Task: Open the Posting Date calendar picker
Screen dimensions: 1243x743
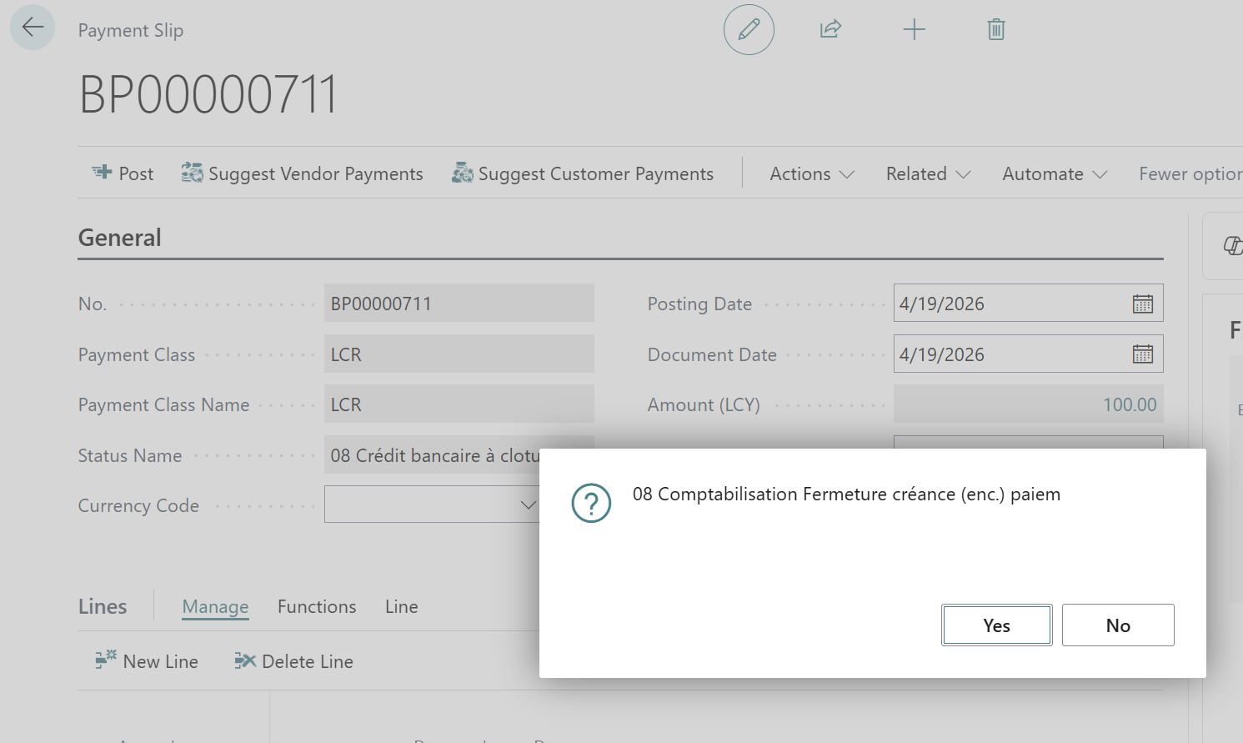Action: tap(1142, 304)
